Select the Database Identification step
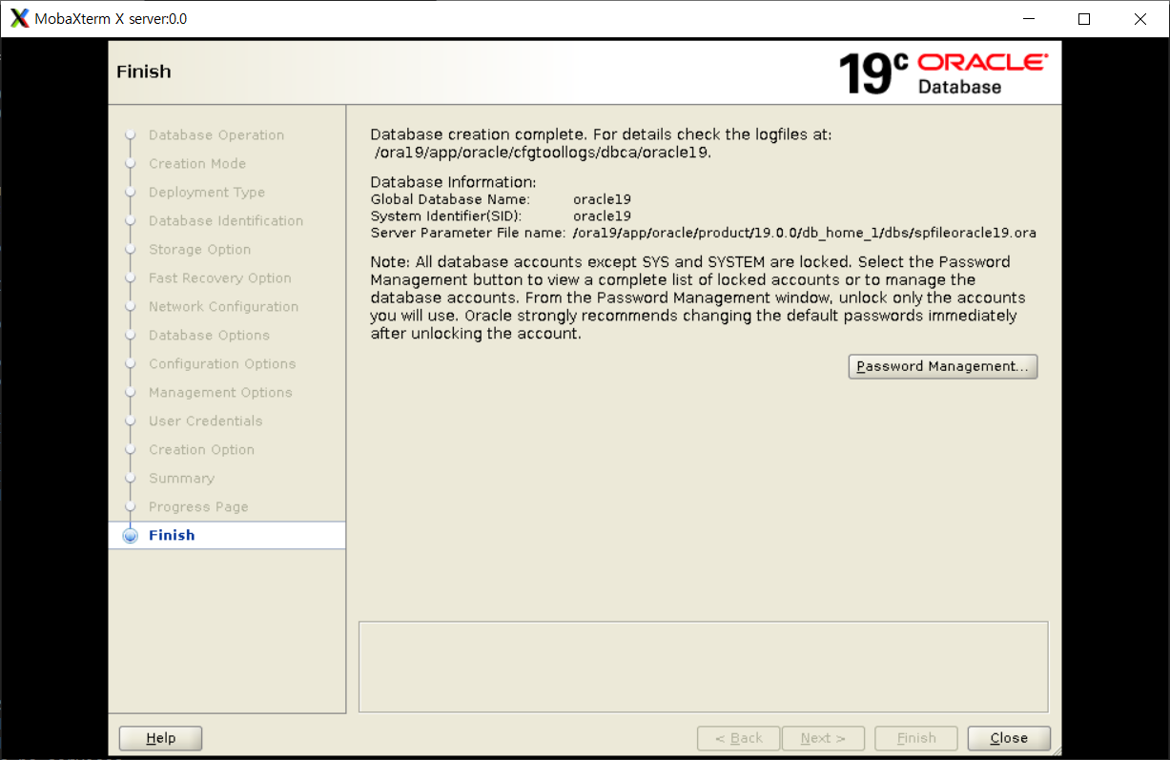 pos(226,221)
